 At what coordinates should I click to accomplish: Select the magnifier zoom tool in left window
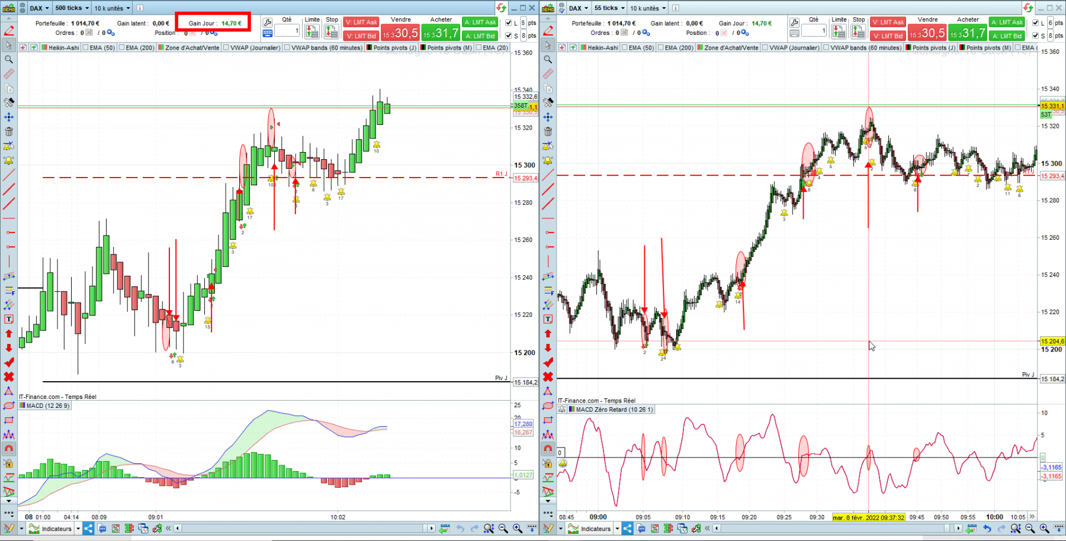click(x=9, y=59)
